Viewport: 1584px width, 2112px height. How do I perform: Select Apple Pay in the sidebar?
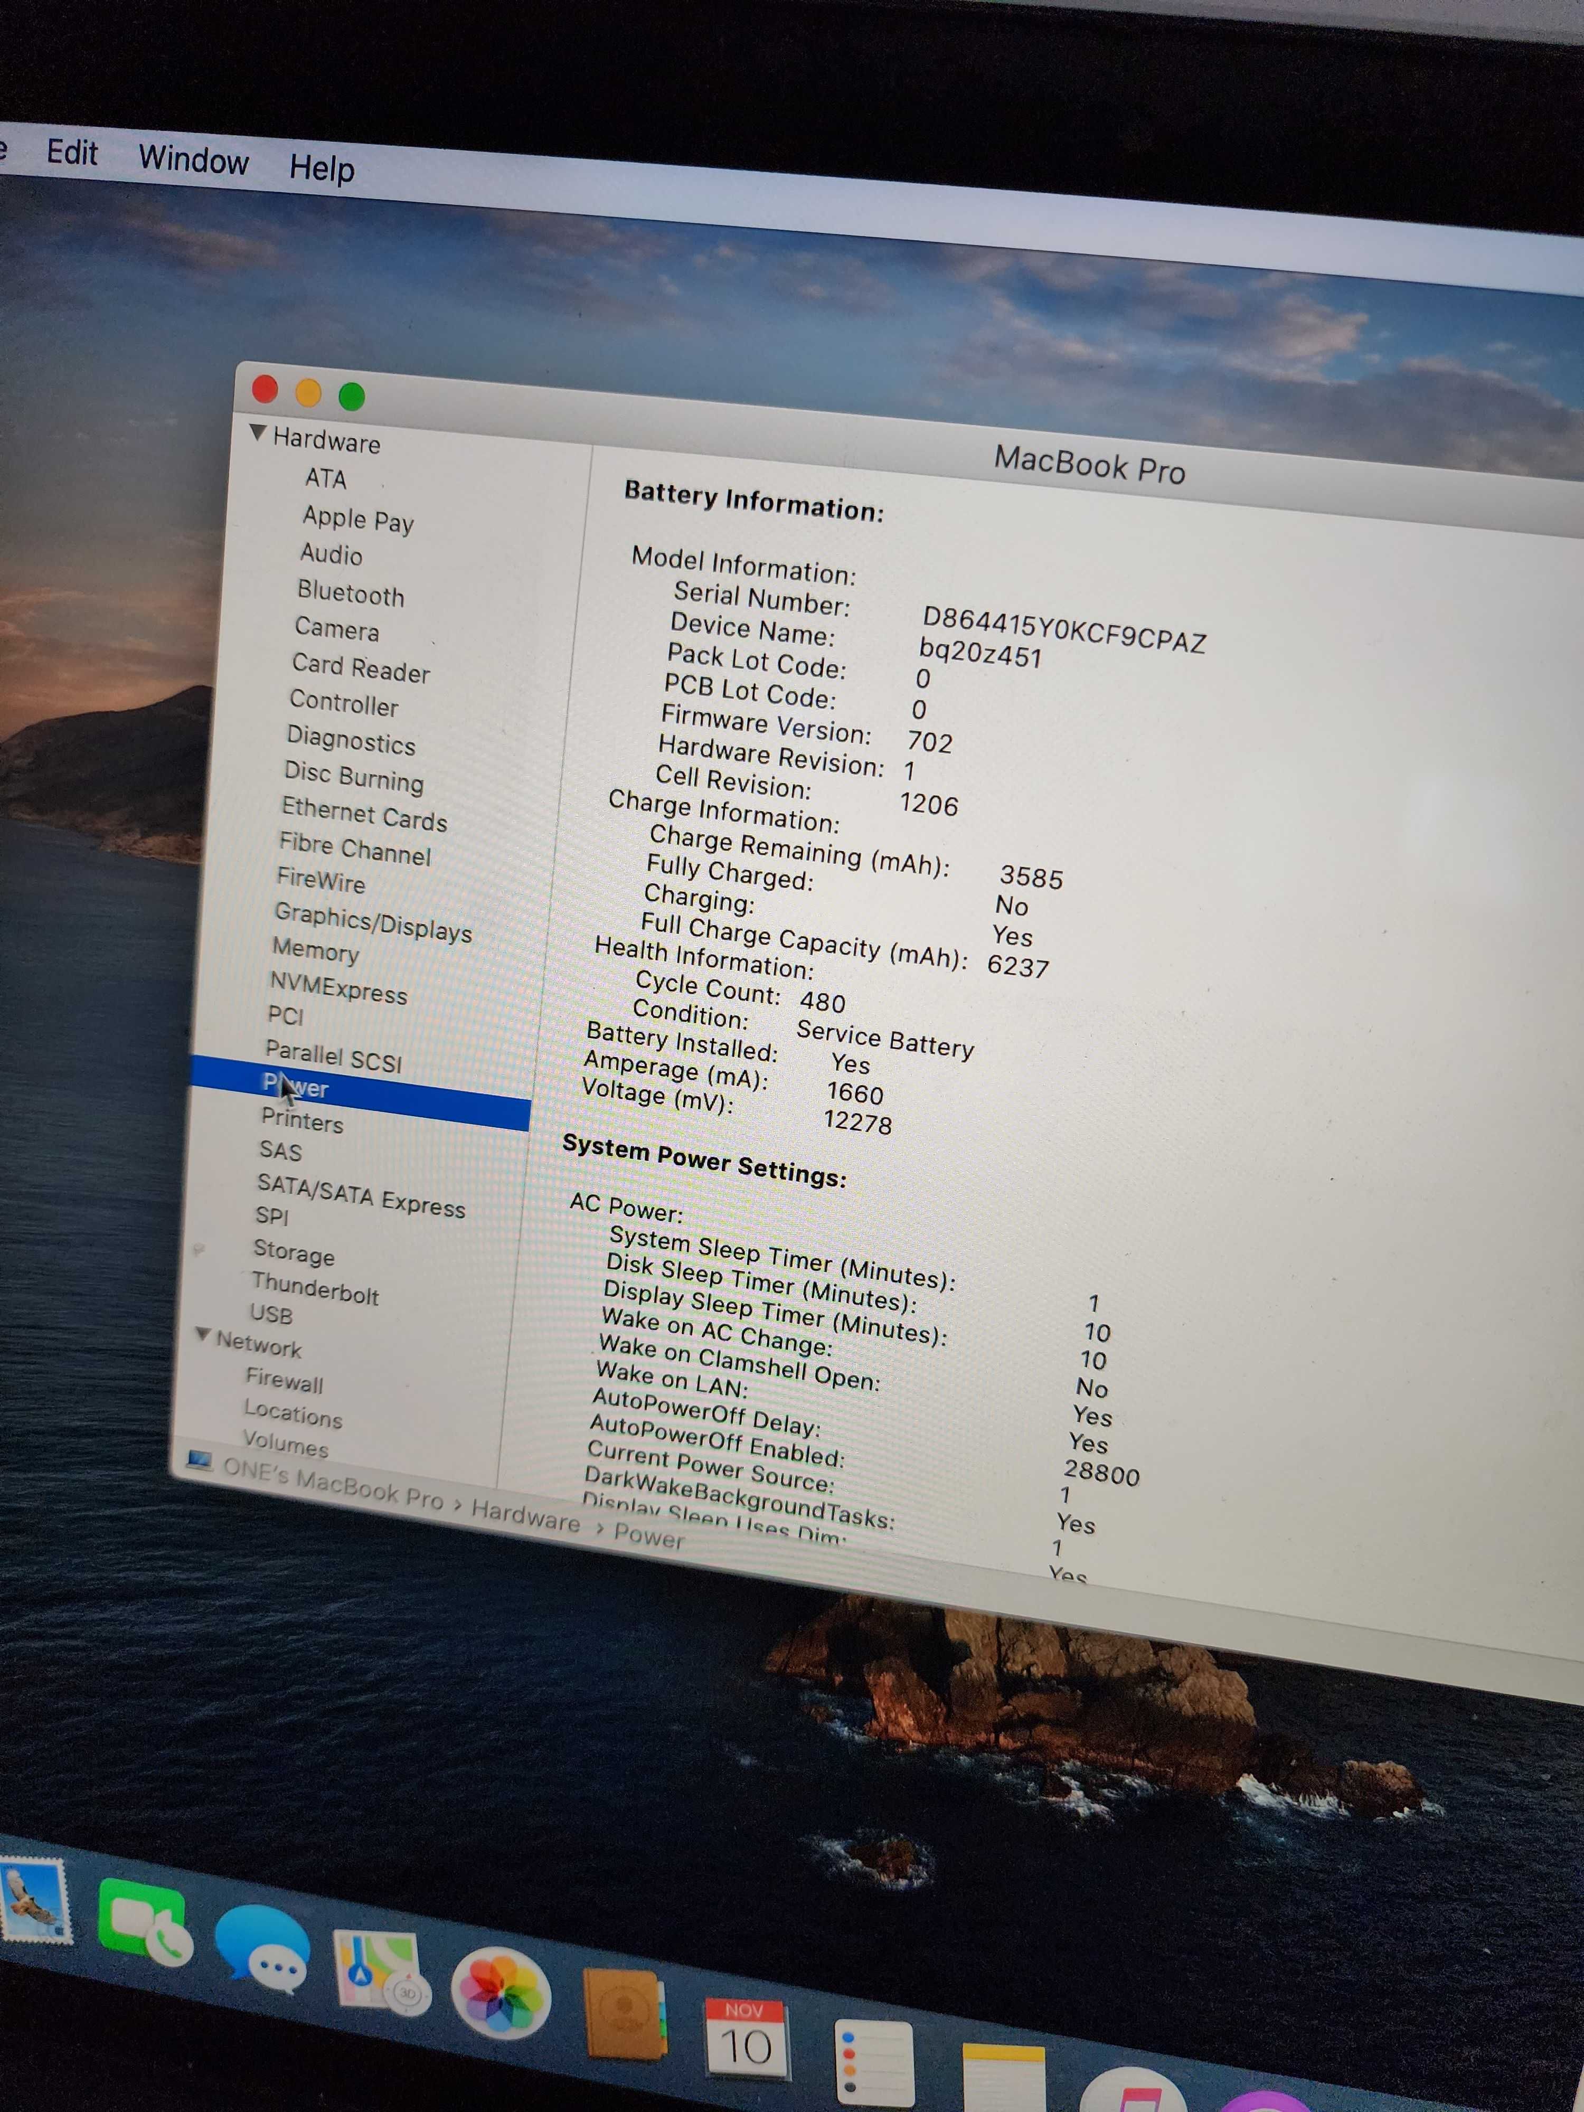(x=358, y=520)
